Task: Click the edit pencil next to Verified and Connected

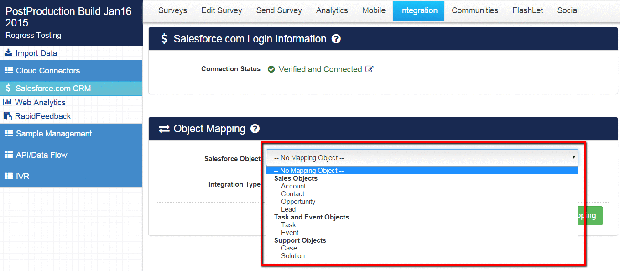Action: [370, 69]
